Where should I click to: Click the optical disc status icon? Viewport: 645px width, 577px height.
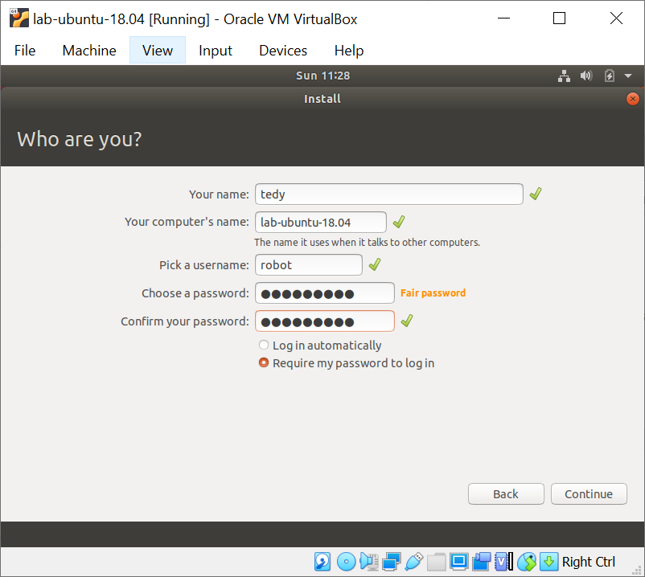coord(346,562)
